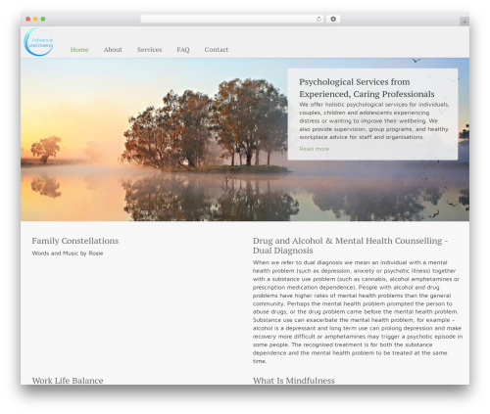Open the What Is Mindfulness heading

coord(294,381)
